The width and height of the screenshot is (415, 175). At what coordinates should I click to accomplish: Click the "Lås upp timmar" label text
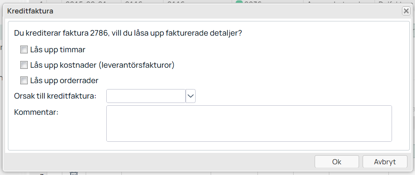tap(58, 50)
